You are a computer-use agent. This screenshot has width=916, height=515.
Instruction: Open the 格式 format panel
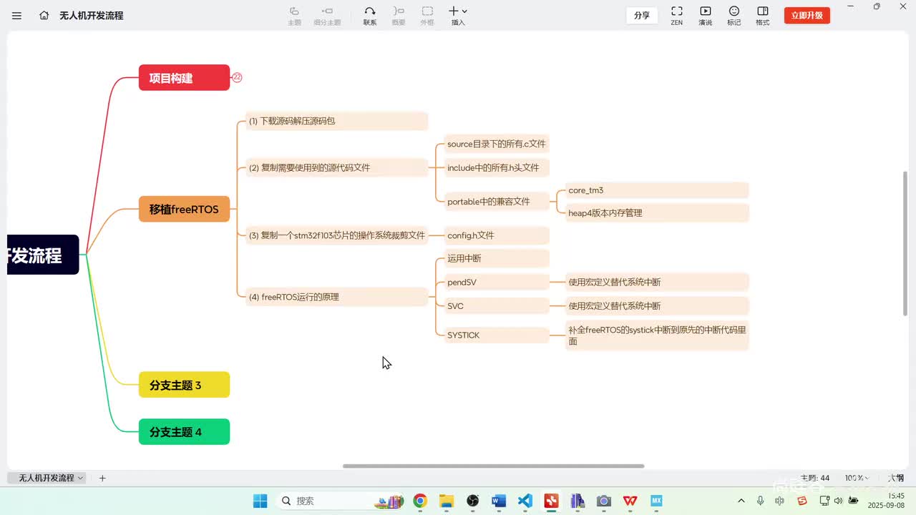tap(763, 16)
